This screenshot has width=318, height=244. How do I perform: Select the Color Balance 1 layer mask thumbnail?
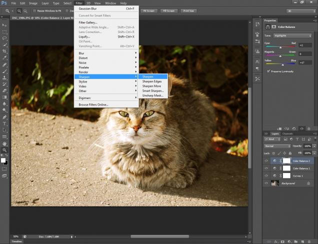point(286,168)
